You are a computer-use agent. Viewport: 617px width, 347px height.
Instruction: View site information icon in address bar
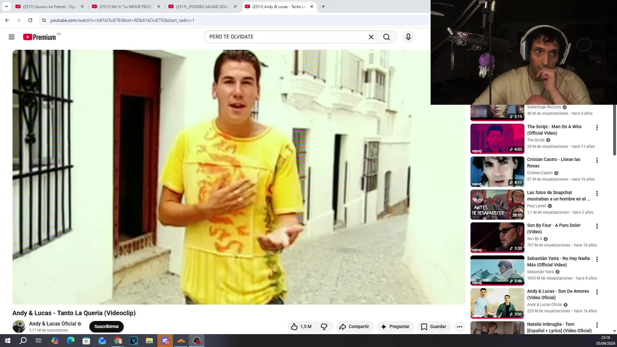44,20
